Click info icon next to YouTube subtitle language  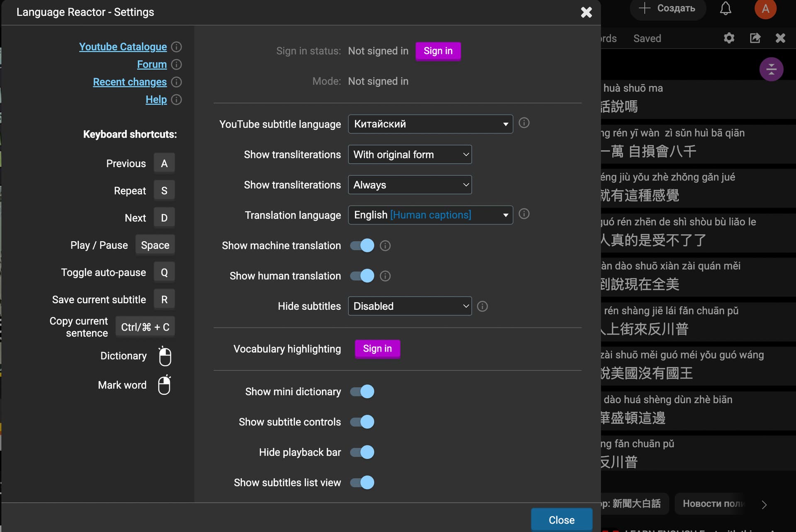[x=524, y=123]
